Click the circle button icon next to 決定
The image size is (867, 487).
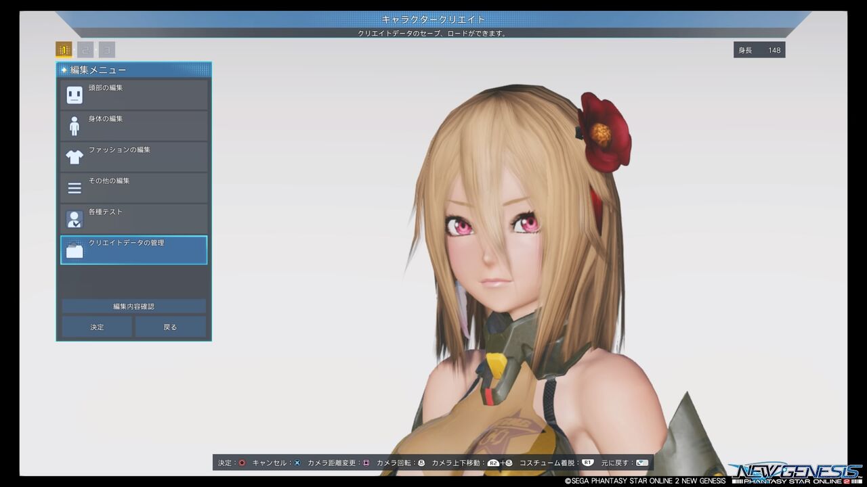tap(242, 463)
